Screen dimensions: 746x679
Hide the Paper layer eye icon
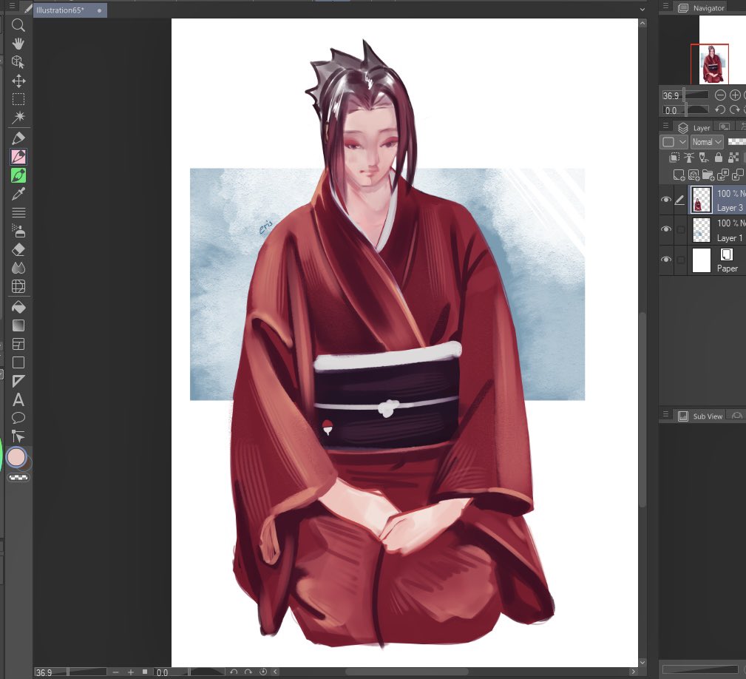point(666,260)
